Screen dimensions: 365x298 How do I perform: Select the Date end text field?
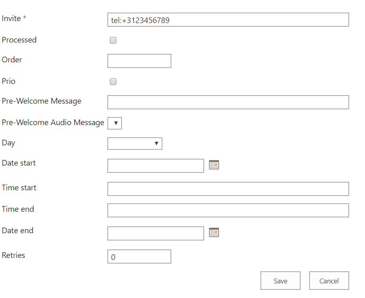(156, 233)
